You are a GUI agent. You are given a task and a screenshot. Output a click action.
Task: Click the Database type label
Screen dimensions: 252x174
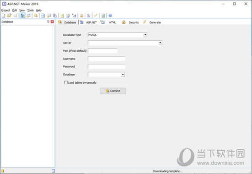pos(72,35)
